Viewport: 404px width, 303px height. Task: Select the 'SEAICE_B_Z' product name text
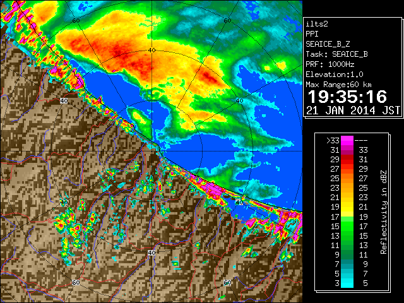[328, 44]
